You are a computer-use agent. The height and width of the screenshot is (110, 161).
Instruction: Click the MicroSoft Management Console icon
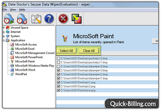click(12, 53)
